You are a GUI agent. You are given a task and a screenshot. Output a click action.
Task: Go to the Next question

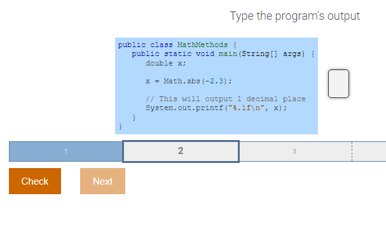[102, 181]
